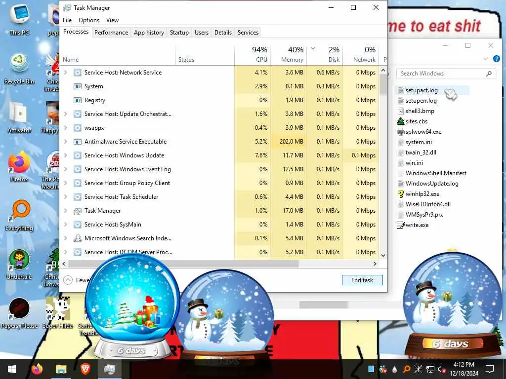Image resolution: width=506 pixels, height=379 pixels.
Task: Launch the Undertale desktop shortcut
Action: click(19, 265)
